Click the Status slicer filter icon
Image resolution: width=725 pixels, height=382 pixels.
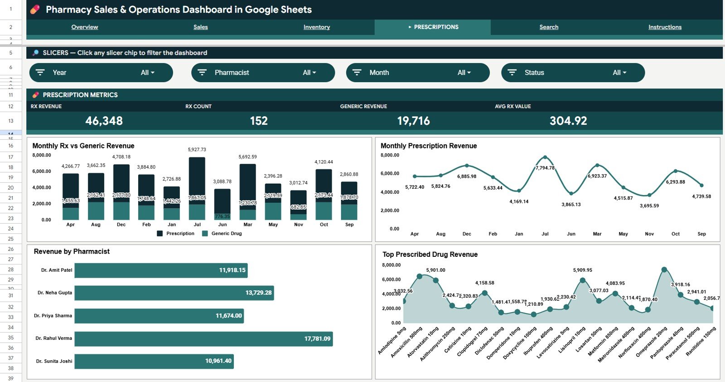coord(512,73)
